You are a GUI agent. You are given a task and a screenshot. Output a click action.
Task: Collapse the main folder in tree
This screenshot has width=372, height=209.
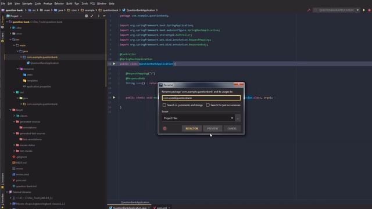(14, 45)
